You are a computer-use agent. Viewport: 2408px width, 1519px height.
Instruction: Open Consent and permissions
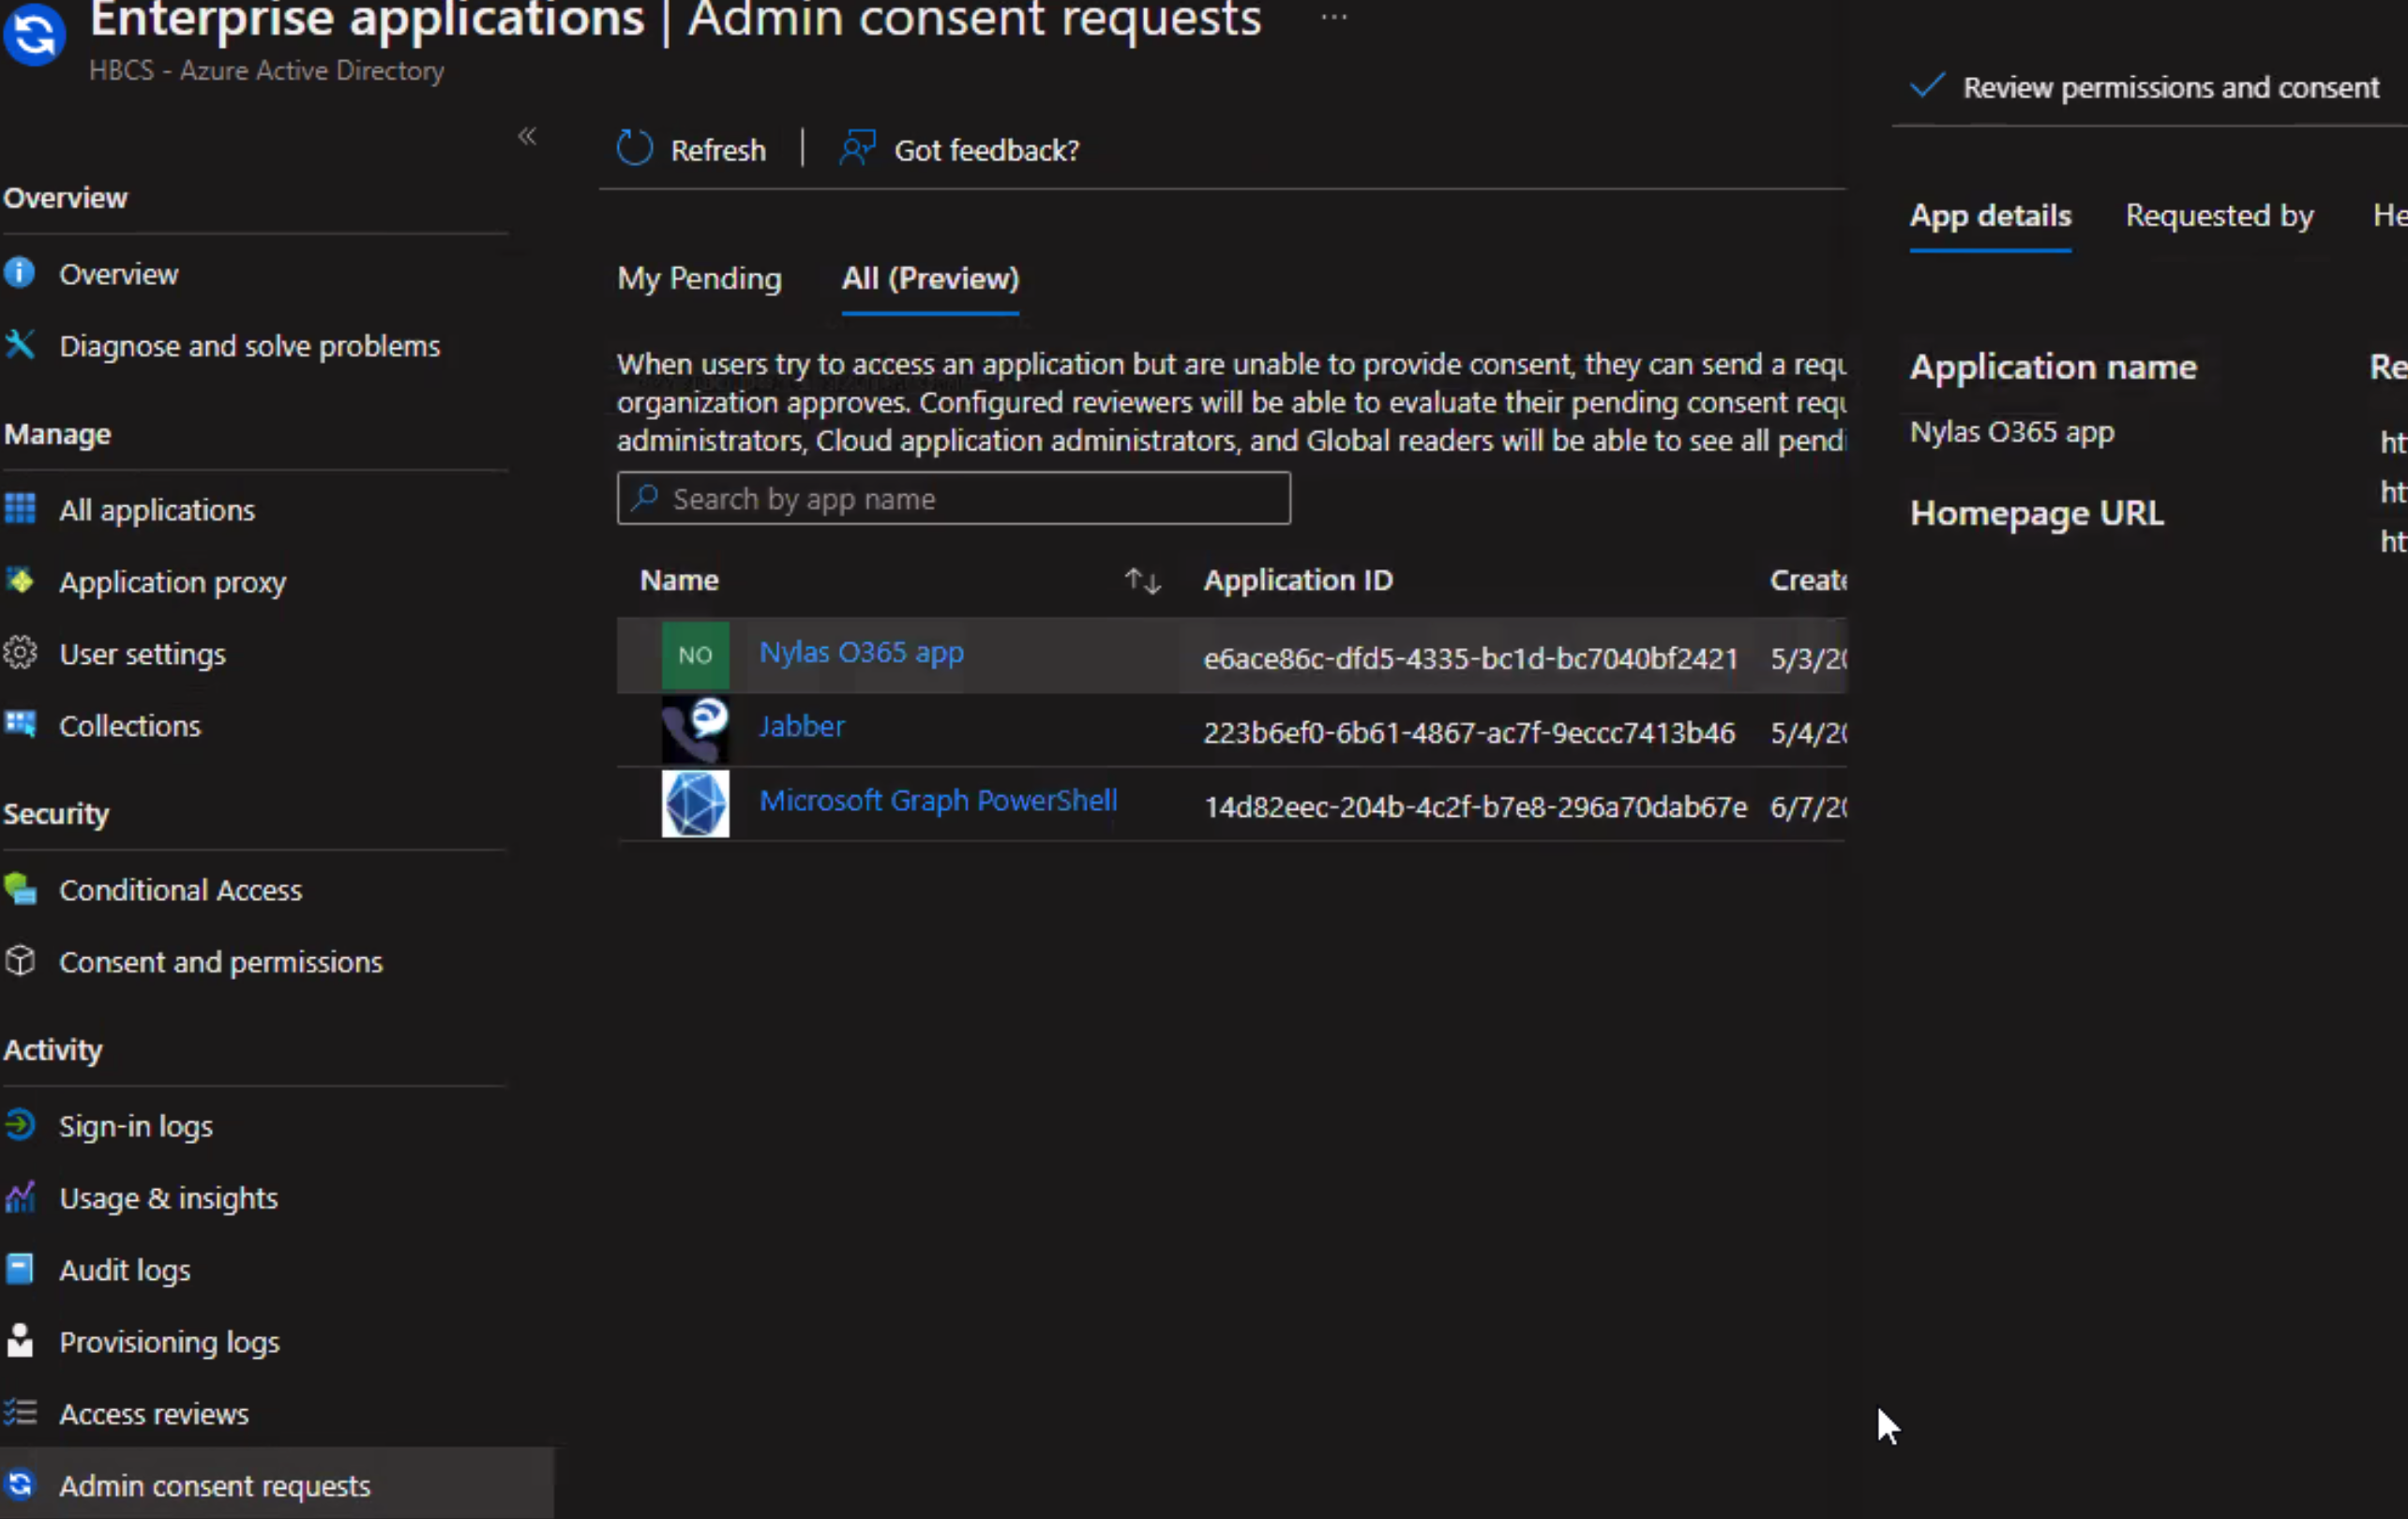(x=221, y=962)
